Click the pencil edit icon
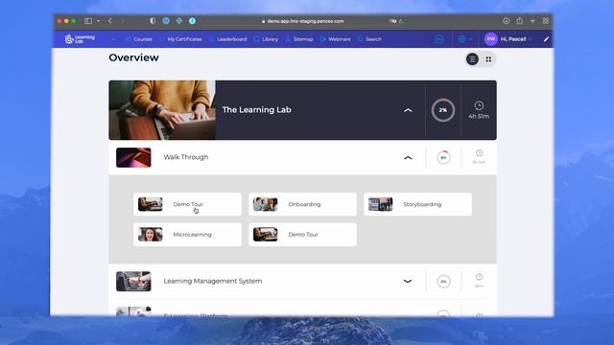This screenshot has height=345, width=614. pos(546,39)
